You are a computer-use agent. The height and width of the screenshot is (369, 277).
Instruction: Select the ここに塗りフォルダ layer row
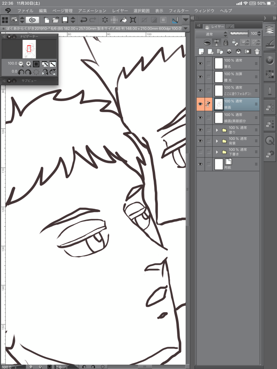tap(228, 91)
